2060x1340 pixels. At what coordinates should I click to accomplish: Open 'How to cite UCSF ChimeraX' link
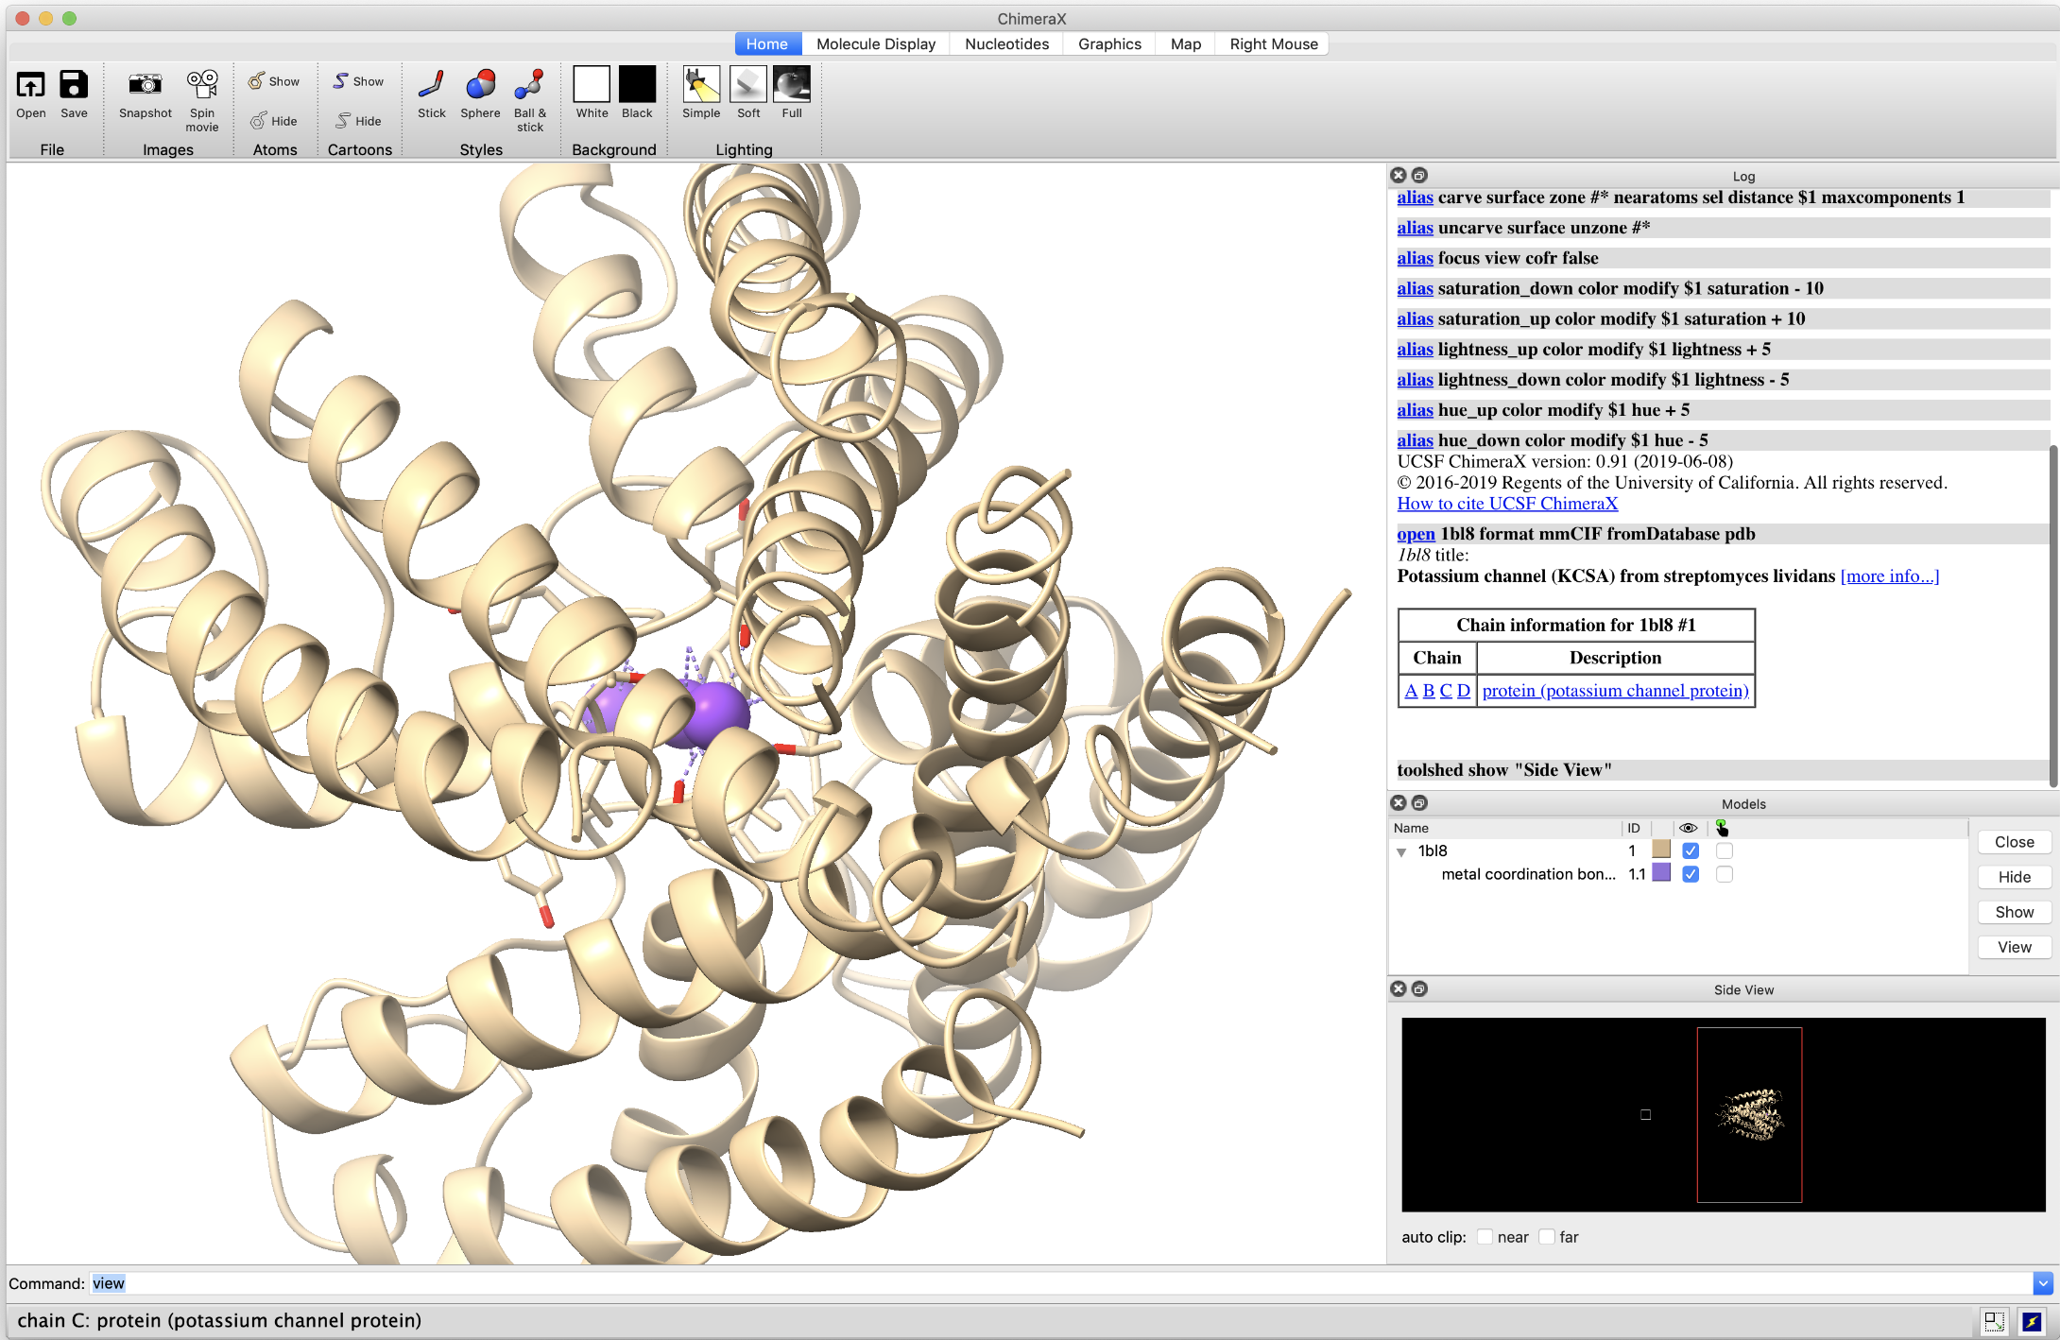1507,504
